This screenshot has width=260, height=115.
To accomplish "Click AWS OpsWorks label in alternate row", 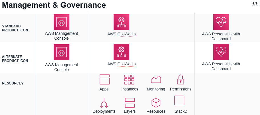I will 121,64.
